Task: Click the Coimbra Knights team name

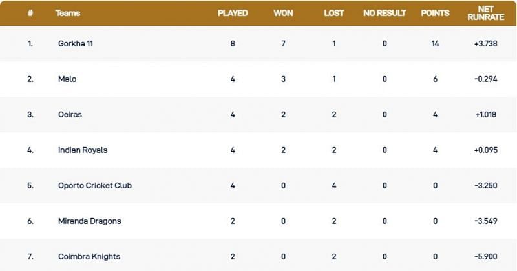Action: tap(89, 257)
